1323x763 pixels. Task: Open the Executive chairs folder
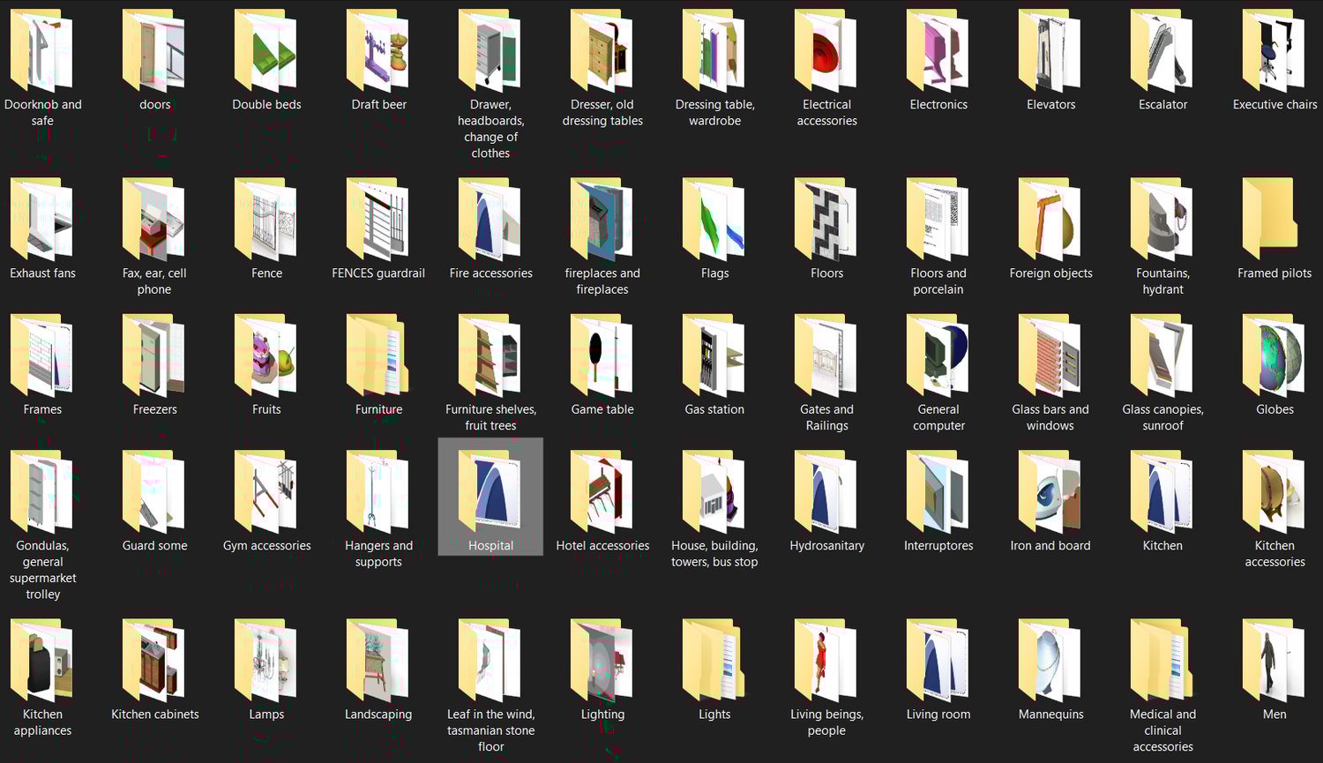point(1274,50)
